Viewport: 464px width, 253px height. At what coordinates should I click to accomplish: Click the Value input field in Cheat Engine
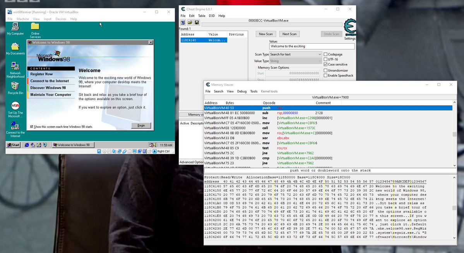pyautogui.click(x=312, y=46)
